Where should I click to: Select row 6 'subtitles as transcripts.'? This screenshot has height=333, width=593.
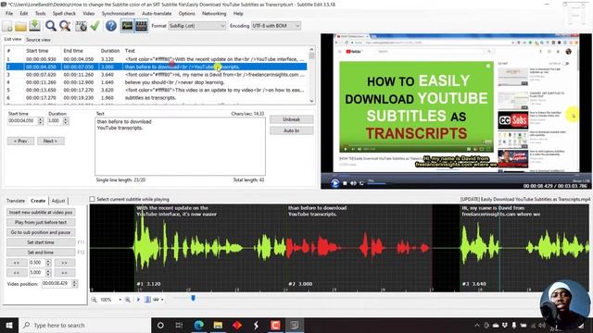click(x=157, y=97)
